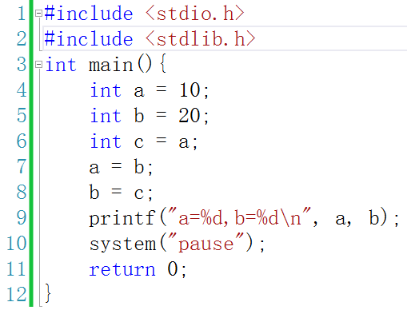Collapse the main function fold at line 3
The width and height of the screenshot is (407, 310).
[x=39, y=64]
